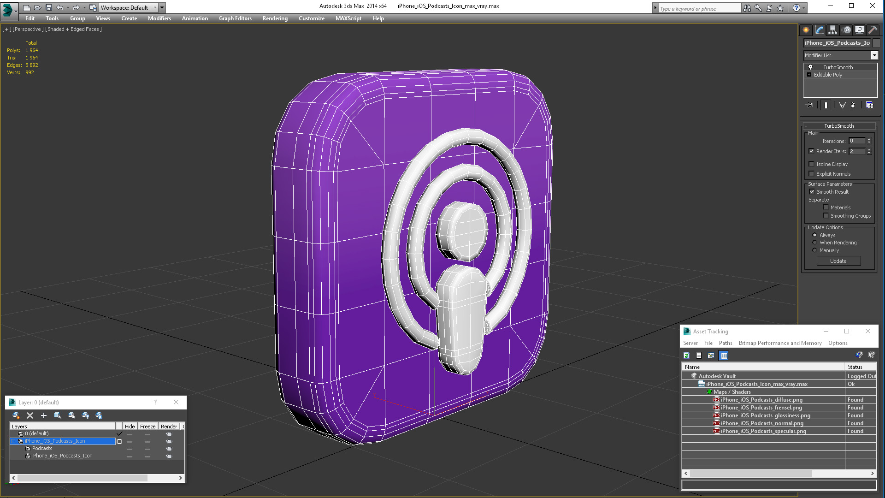This screenshot has height=498, width=885.
Task: Switch Asset Tracking to Table View
Action: tap(724, 356)
